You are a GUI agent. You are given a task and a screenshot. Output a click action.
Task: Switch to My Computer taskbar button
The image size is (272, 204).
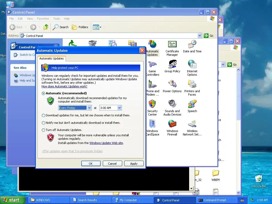133,200
